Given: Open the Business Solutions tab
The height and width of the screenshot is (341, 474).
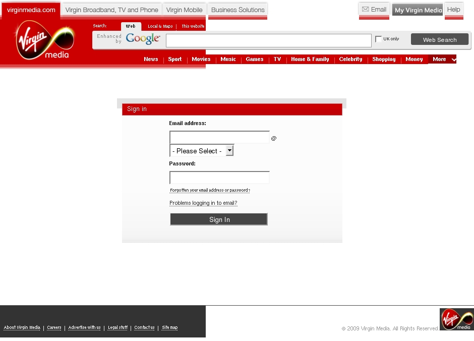Looking at the screenshot, I should [x=238, y=10].
